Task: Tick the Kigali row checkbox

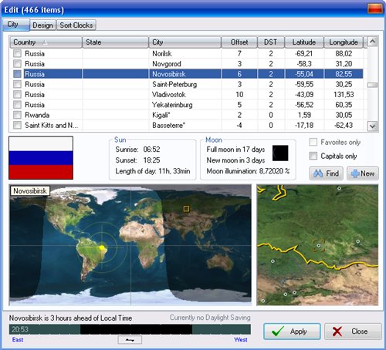Action: 17,115
